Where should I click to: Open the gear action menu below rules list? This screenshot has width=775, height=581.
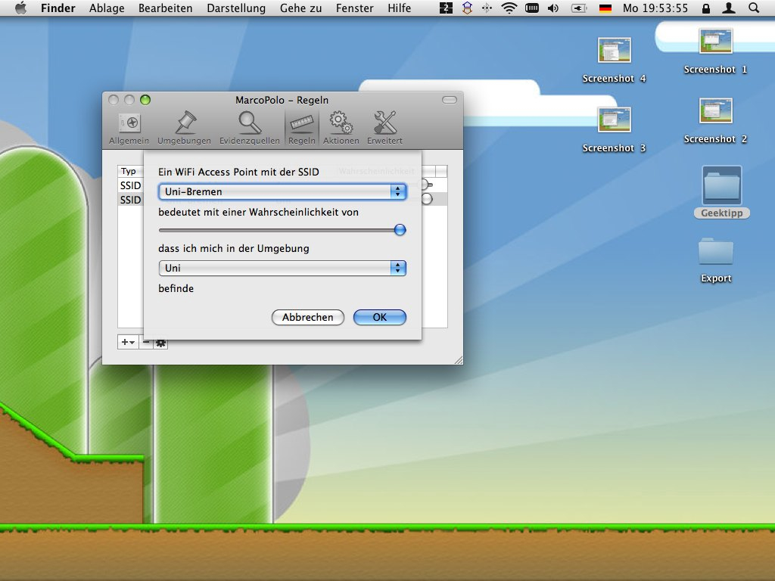160,343
